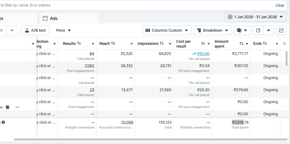290x144 pixels.
Task: Open Results column options arrow
Action: click(x=93, y=44)
